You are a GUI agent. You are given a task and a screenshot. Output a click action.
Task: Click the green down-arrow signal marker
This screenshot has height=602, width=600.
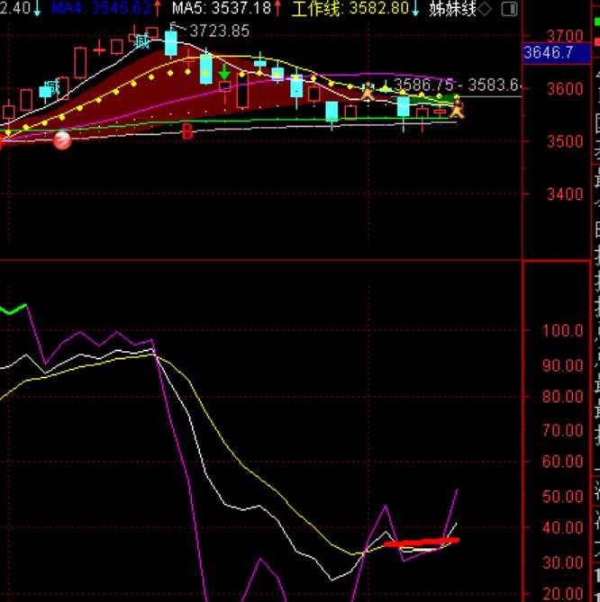click(x=224, y=72)
